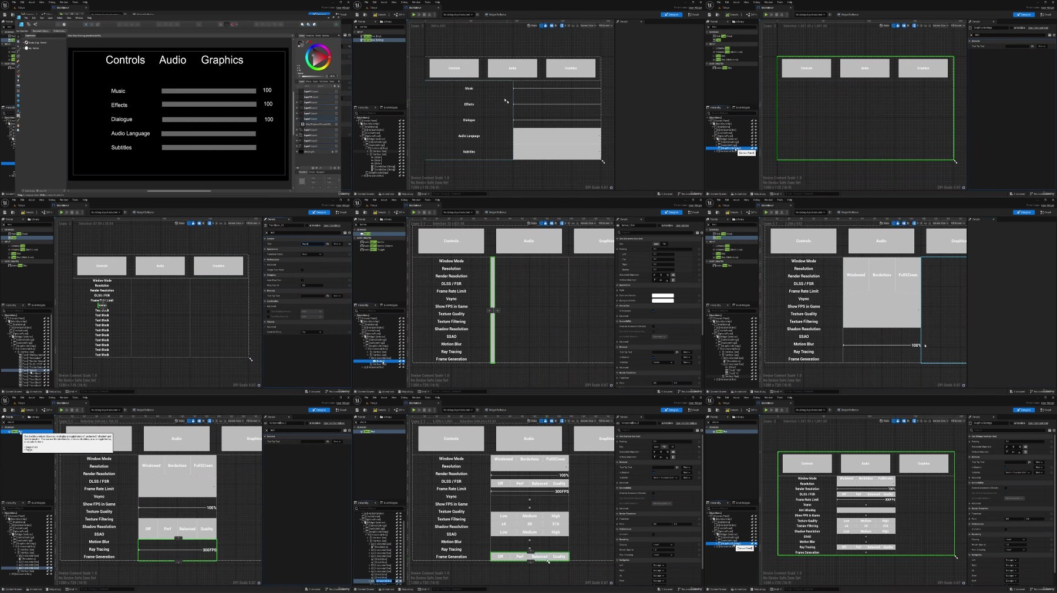
Task: Select 'Audio Language' label in Affinity mockup
Action: 130,134
